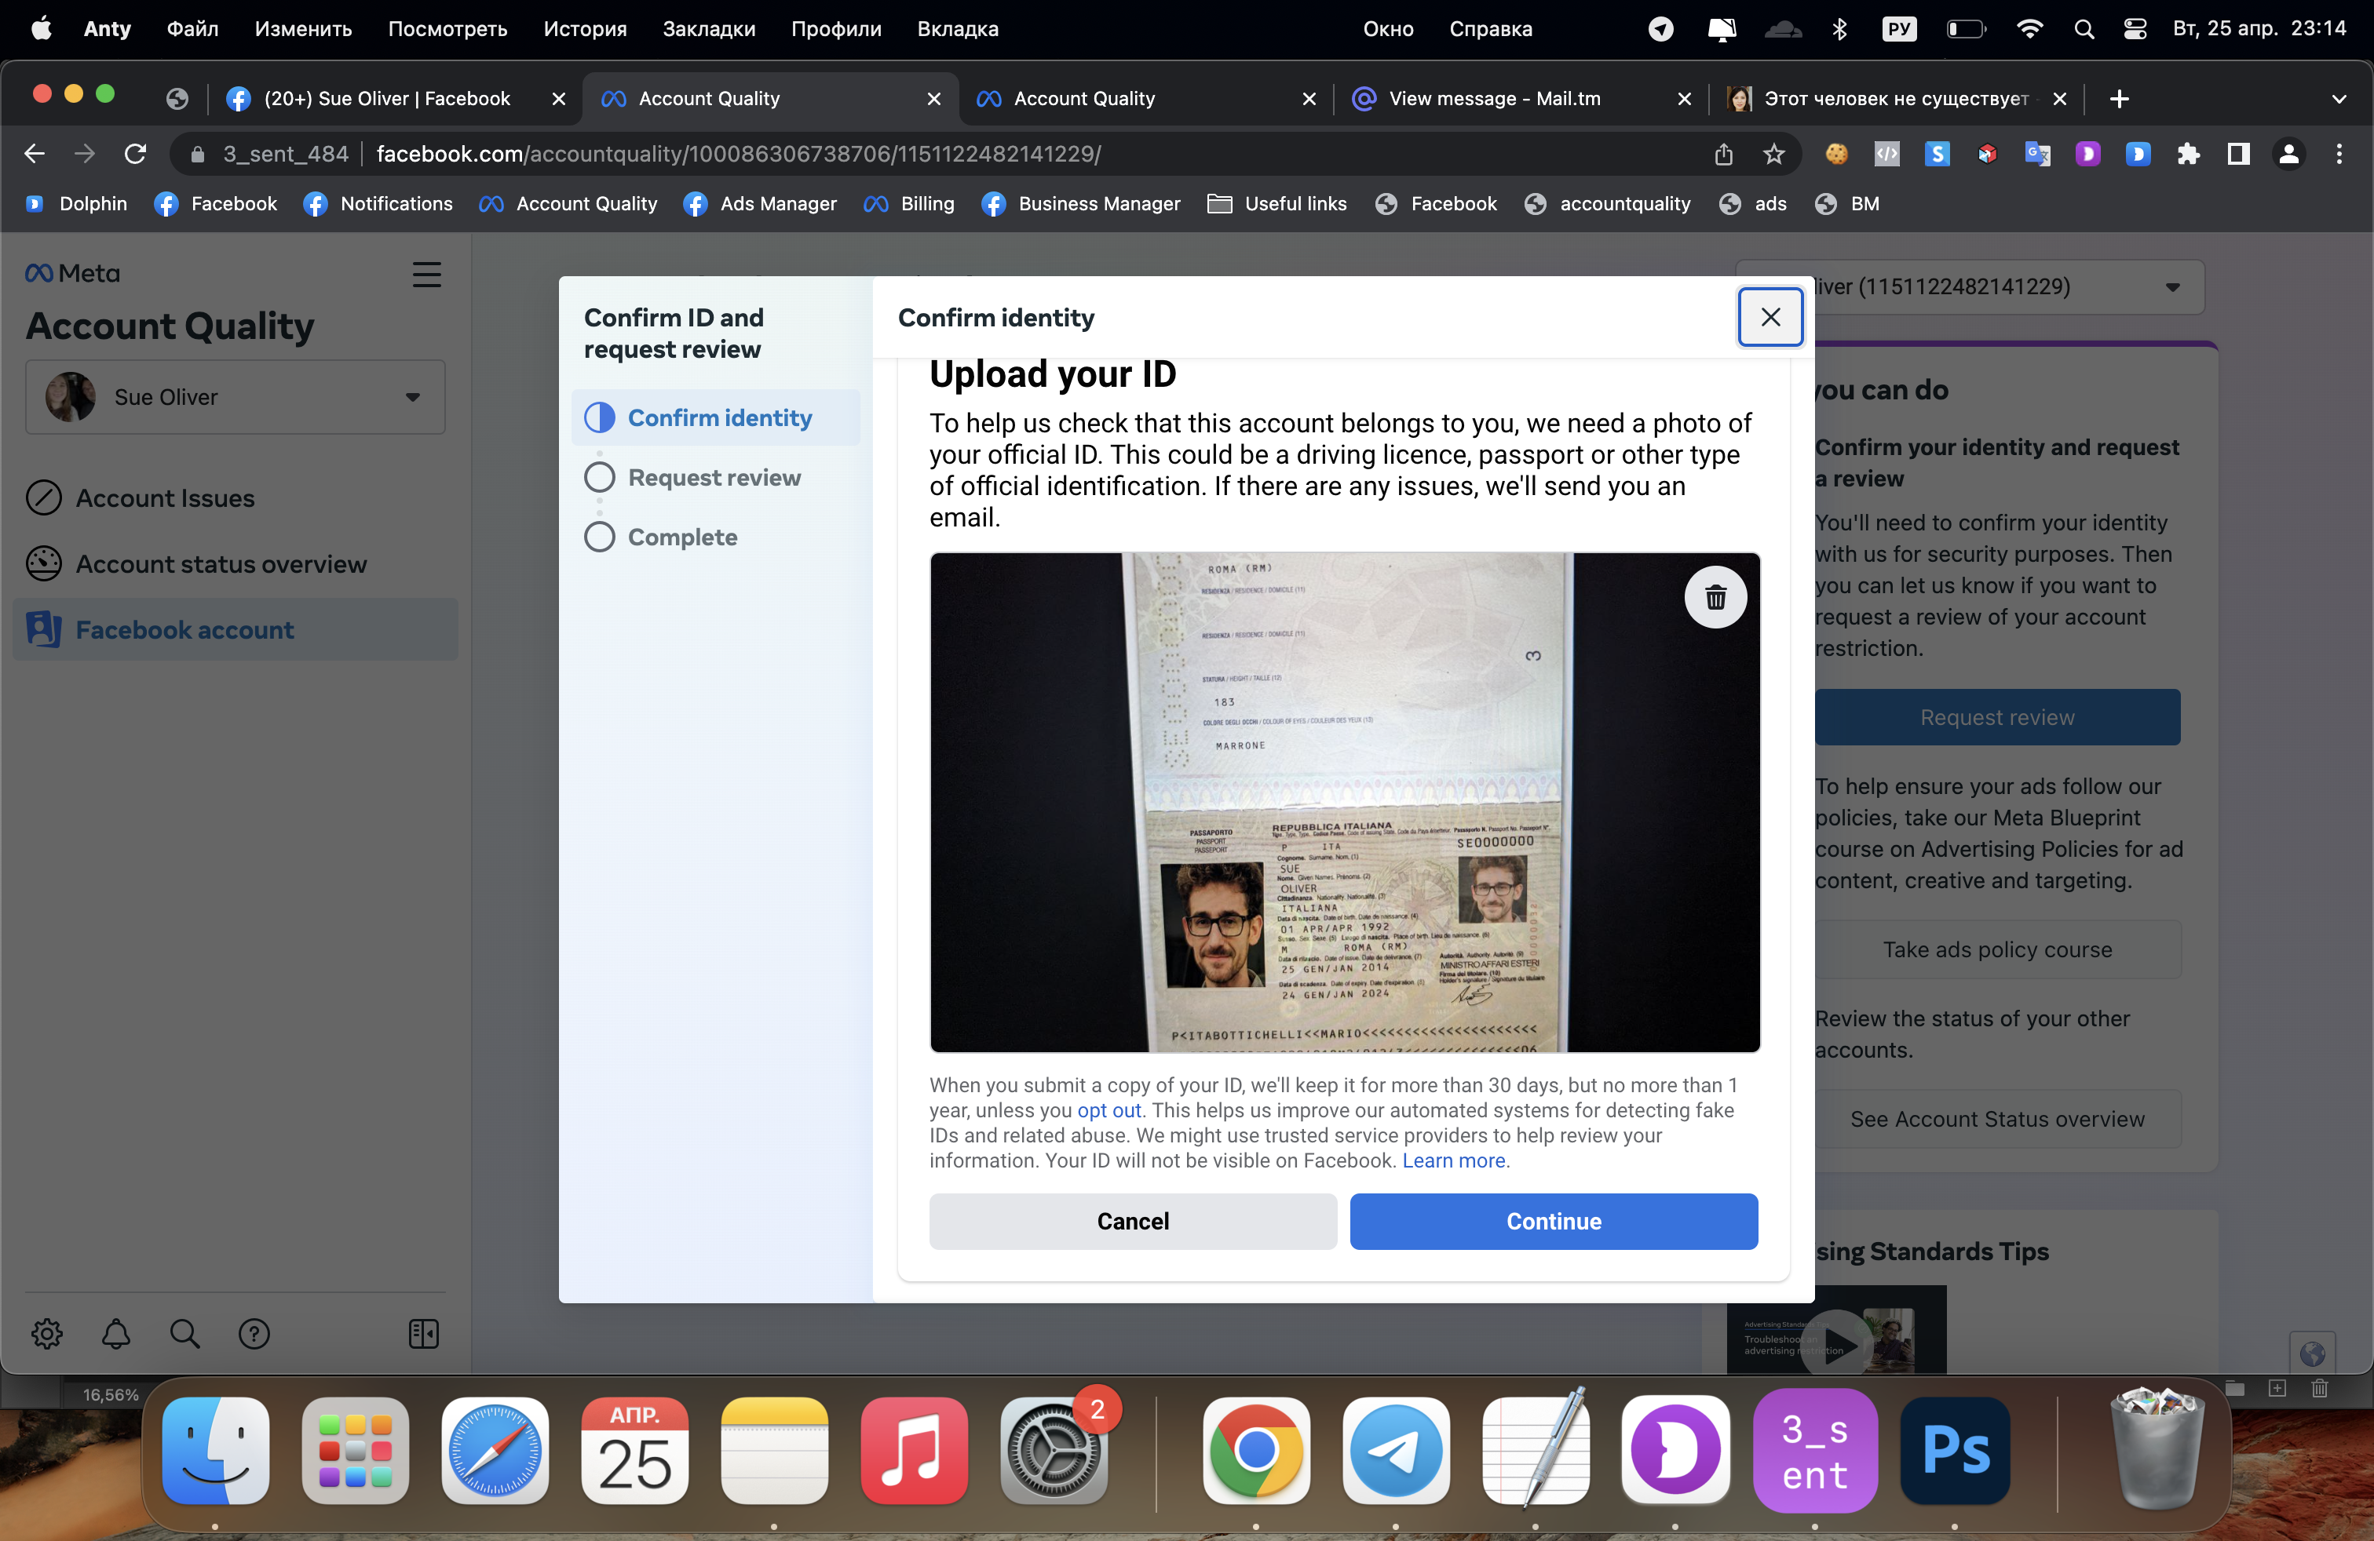Viewport: 2374px width, 1541px height.
Task: Switch to the View message Mail.tm tab
Action: point(1520,99)
